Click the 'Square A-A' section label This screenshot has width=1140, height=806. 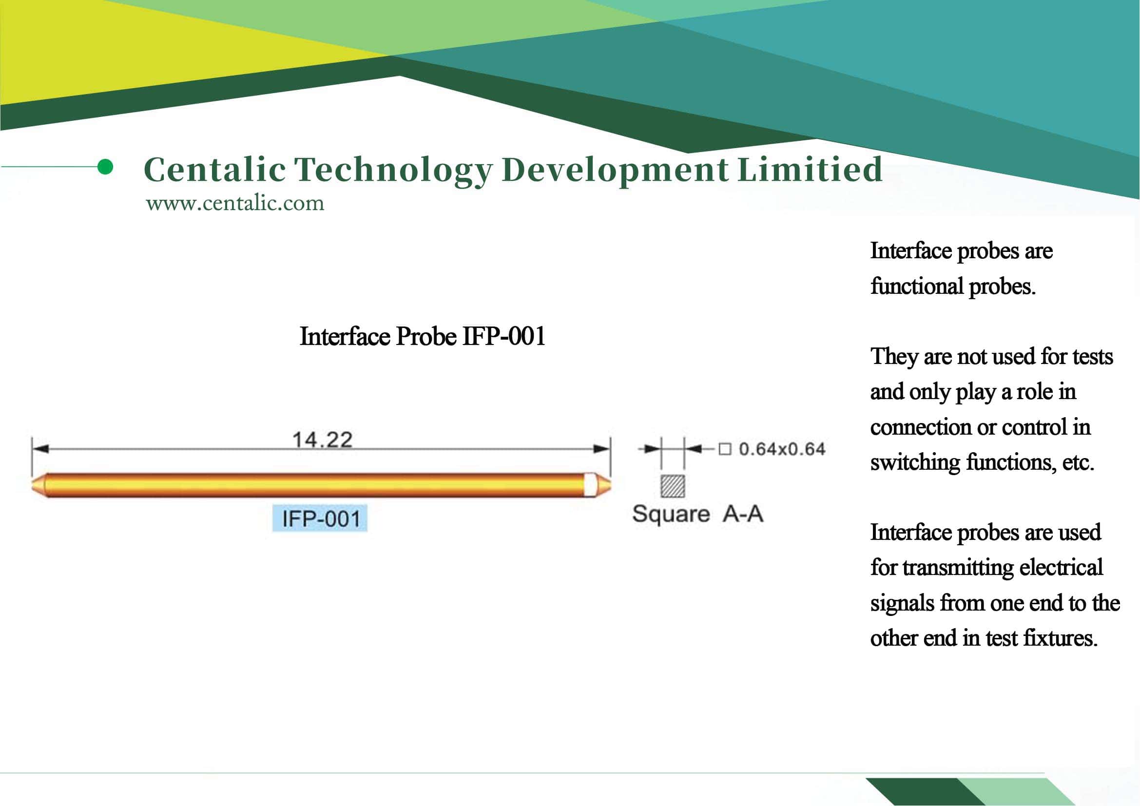(697, 514)
